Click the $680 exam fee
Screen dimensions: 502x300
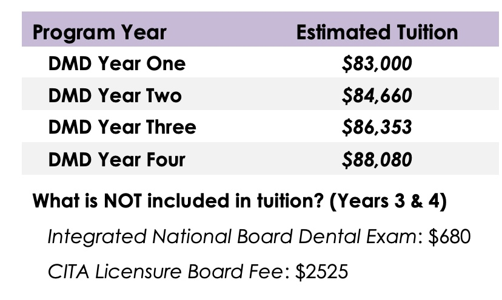[x=449, y=236]
